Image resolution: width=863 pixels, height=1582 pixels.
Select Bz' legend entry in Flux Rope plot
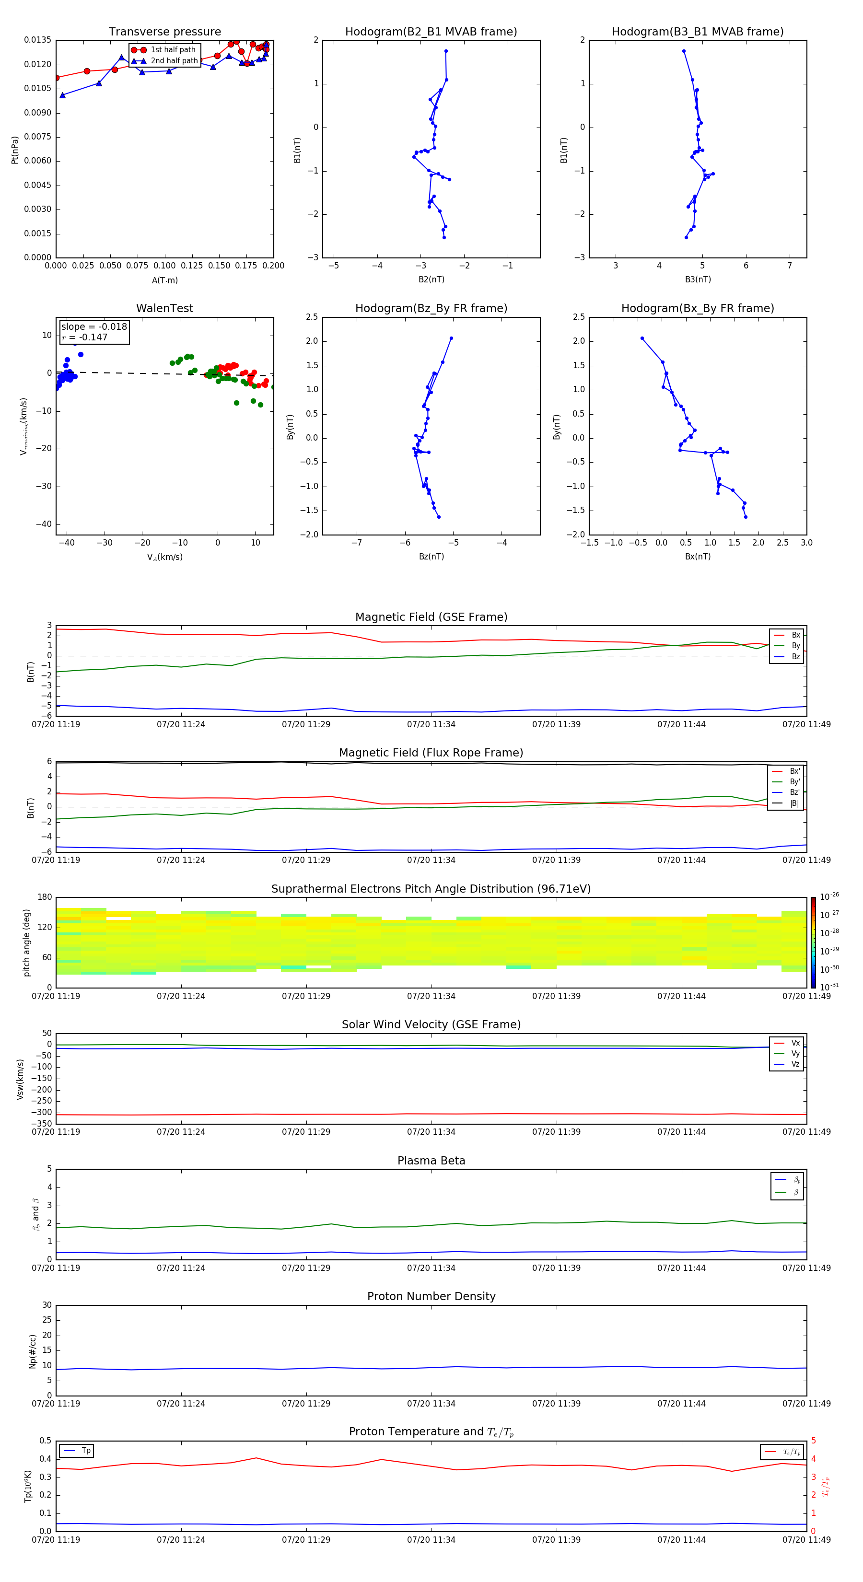click(786, 793)
